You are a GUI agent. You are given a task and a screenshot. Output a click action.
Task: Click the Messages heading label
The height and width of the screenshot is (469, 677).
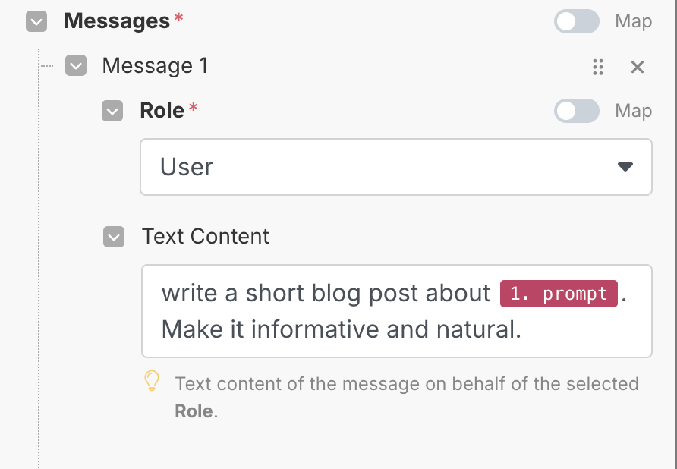click(117, 20)
